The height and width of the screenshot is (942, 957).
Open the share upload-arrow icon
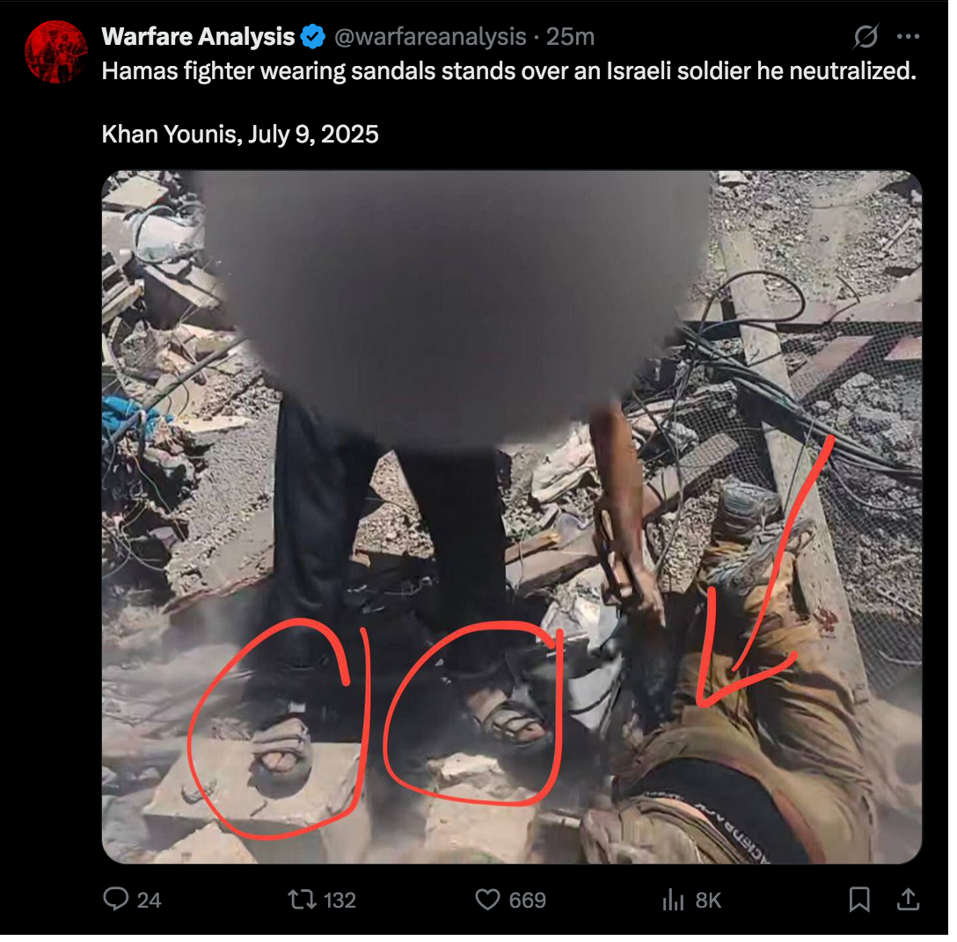point(908,899)
